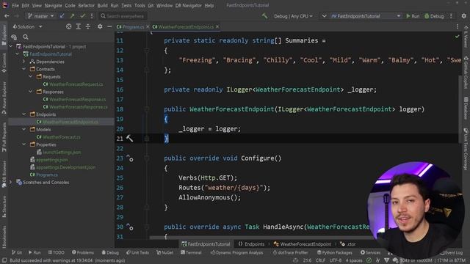Open editor tabs more-options dots
The image size is (470, 264).
458,26
